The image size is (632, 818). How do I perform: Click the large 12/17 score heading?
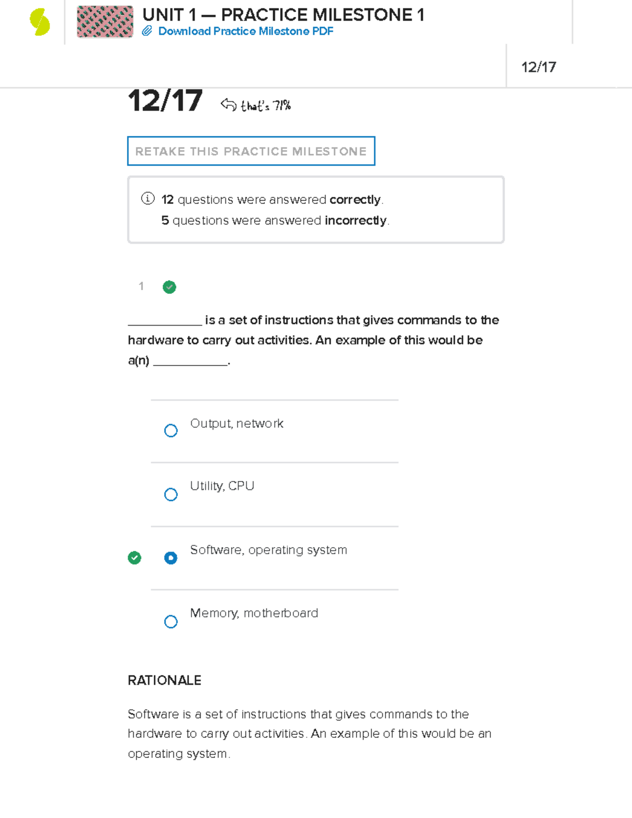click(165, 100)
